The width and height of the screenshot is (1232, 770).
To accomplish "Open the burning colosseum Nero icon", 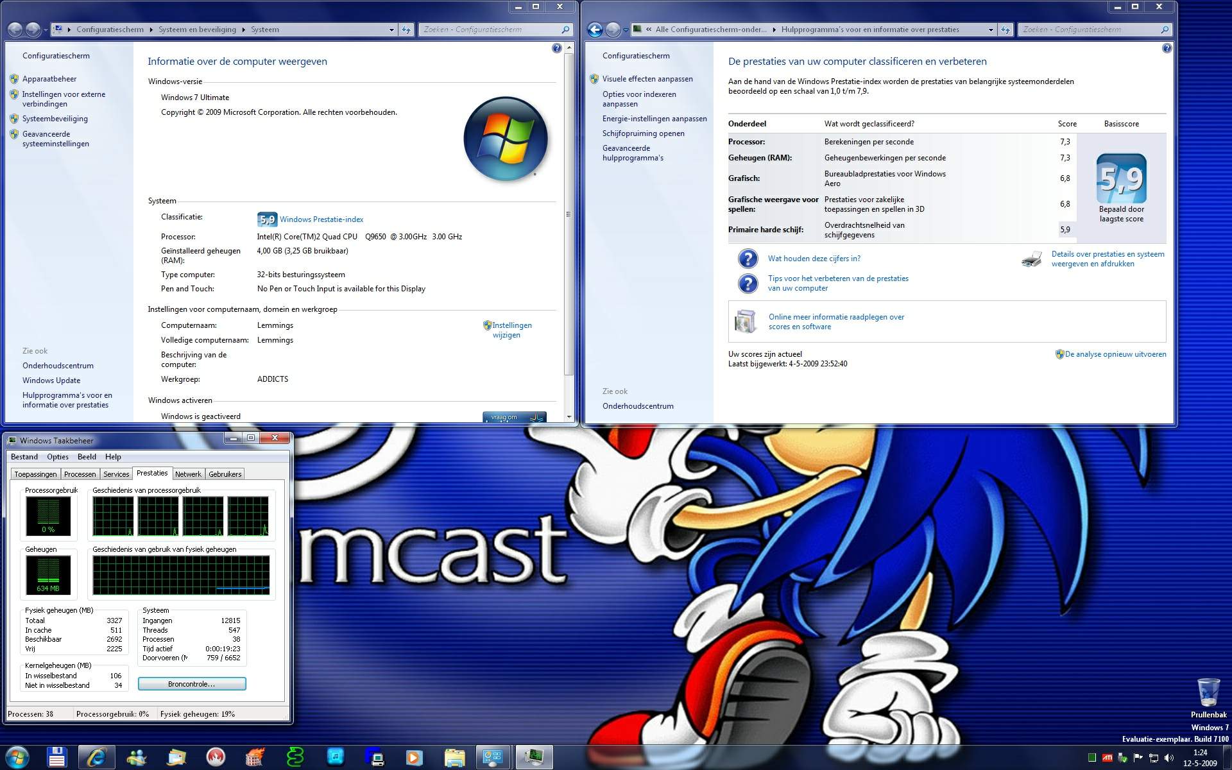I will click(255, 757).
